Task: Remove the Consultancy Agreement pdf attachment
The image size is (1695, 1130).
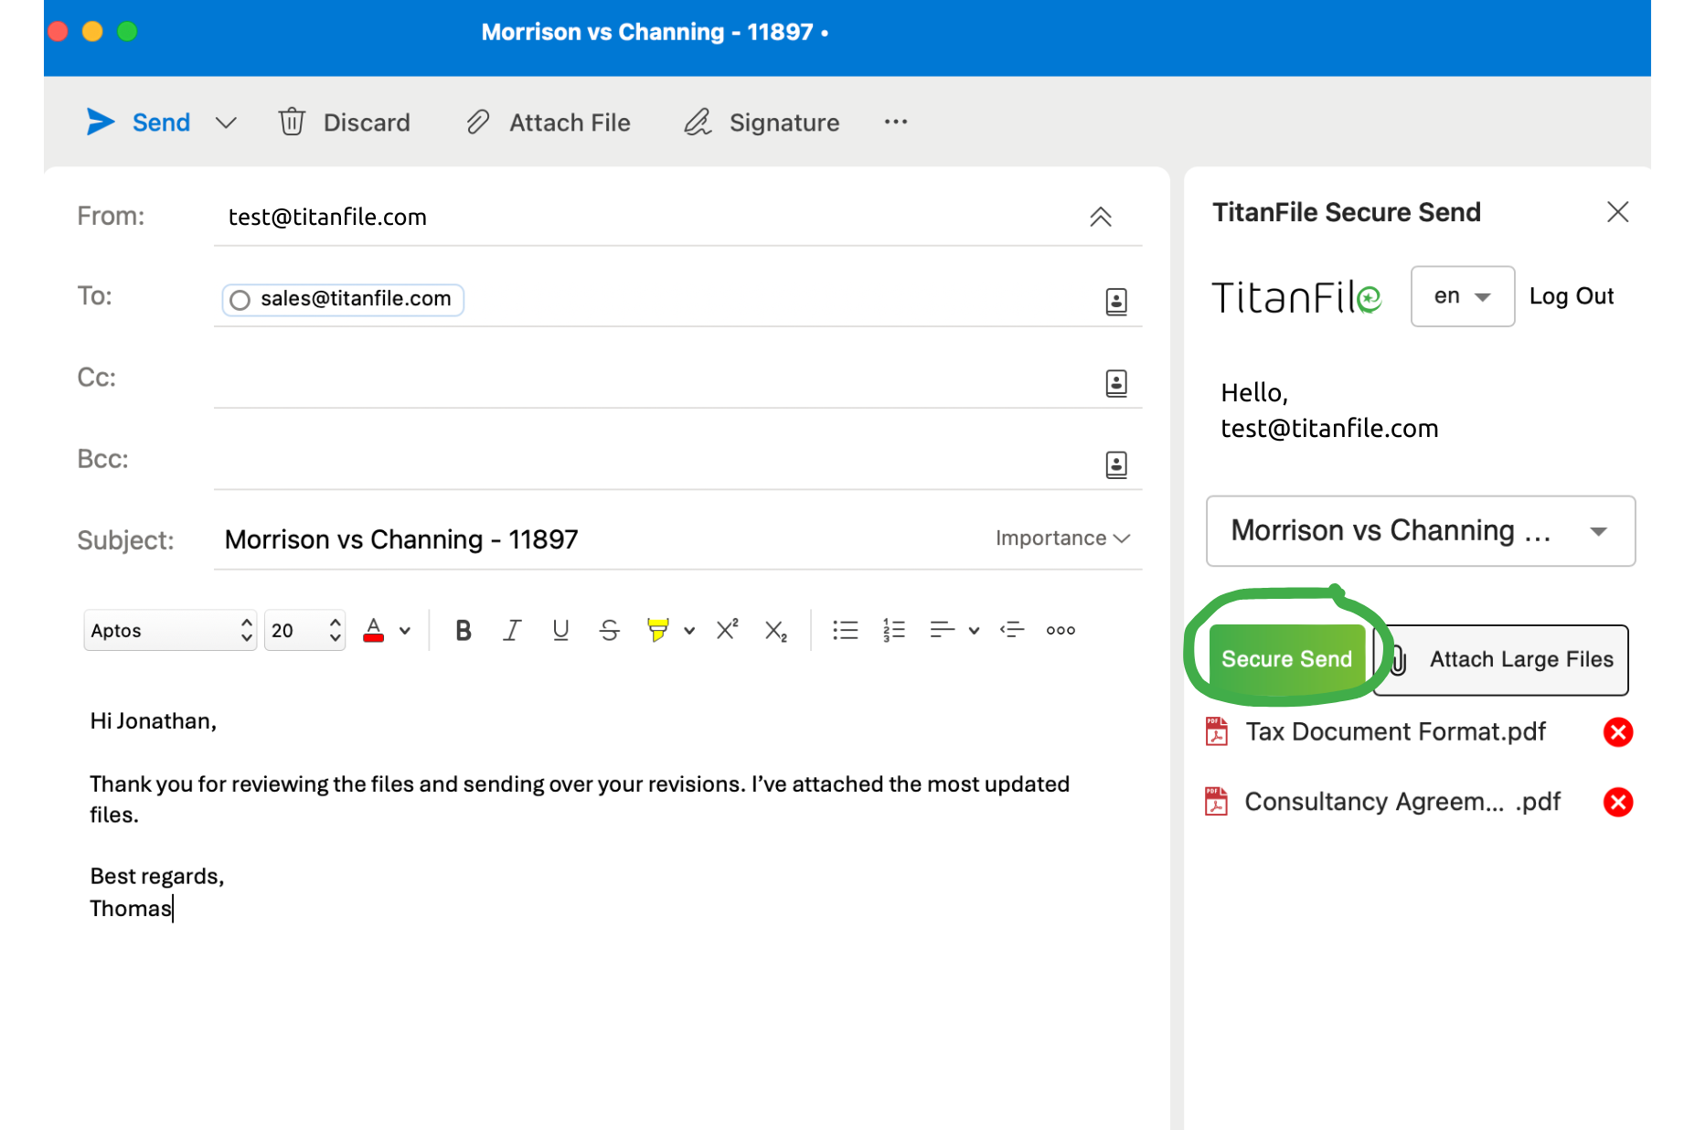Action: point(1618,802)
